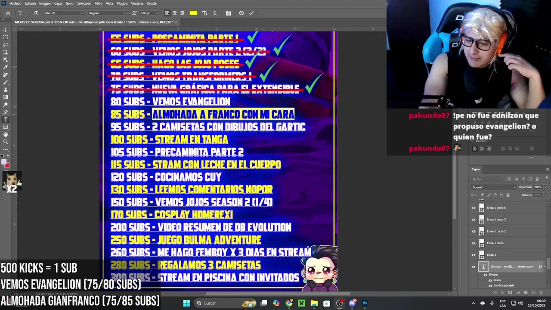Select the Horizontal Type tool
This screenshot has width=551, height=310.
[x=6, y=119]
